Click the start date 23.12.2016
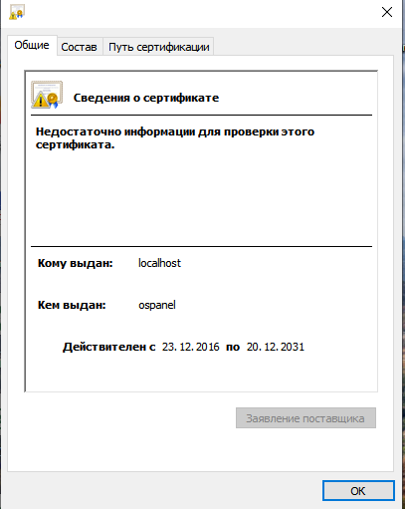The height and width of the screenshot is (509, 405). 191,347
